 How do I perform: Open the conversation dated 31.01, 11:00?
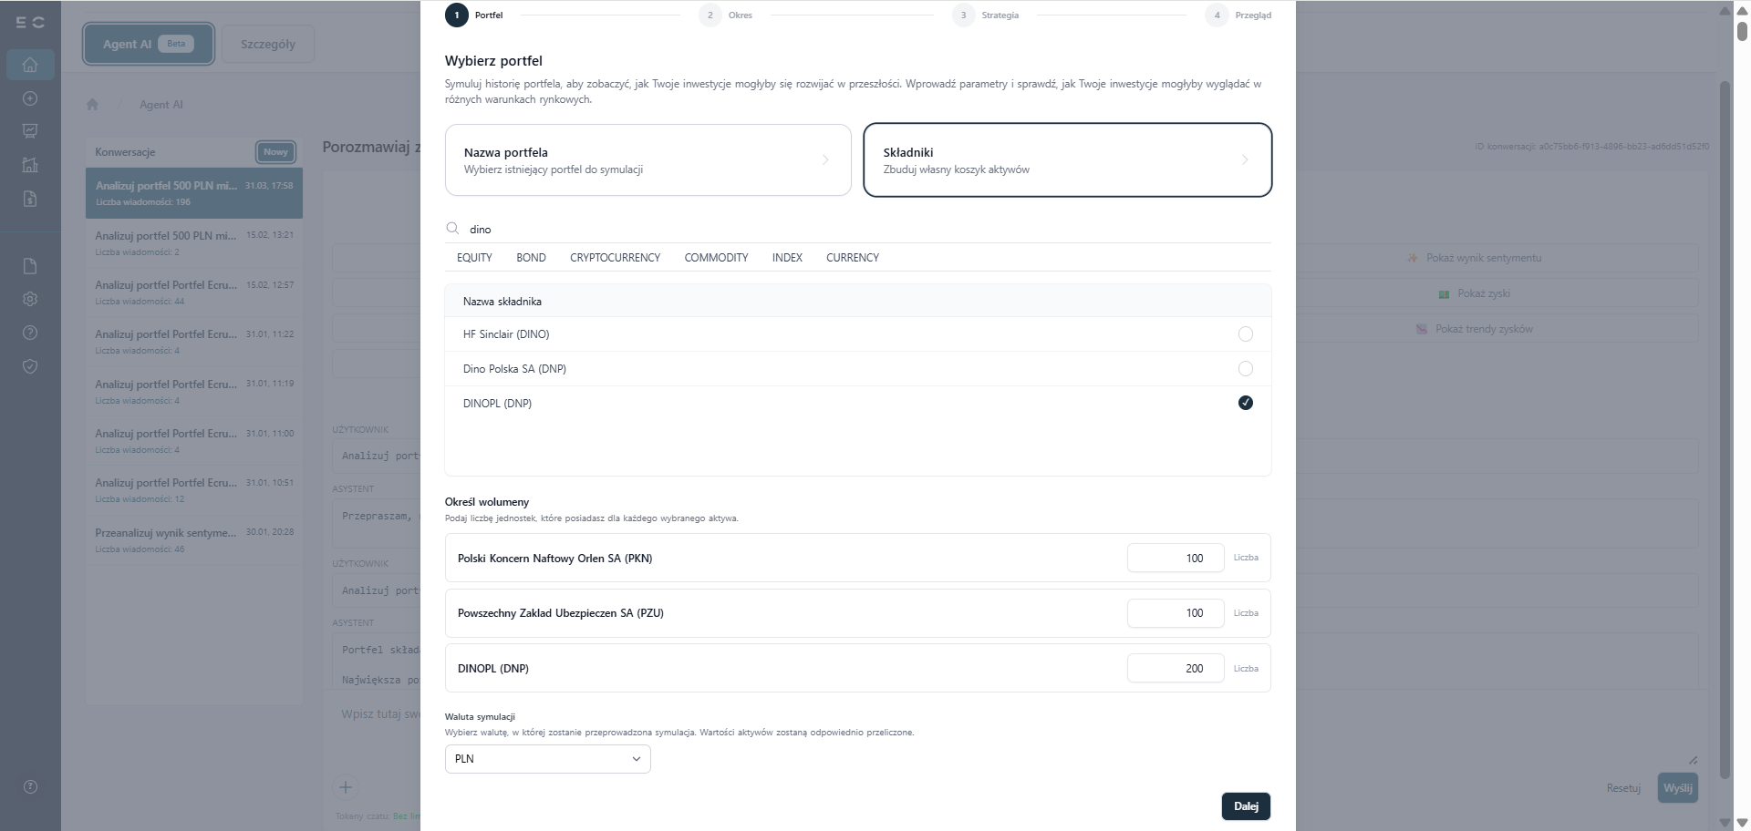[194, 441]
